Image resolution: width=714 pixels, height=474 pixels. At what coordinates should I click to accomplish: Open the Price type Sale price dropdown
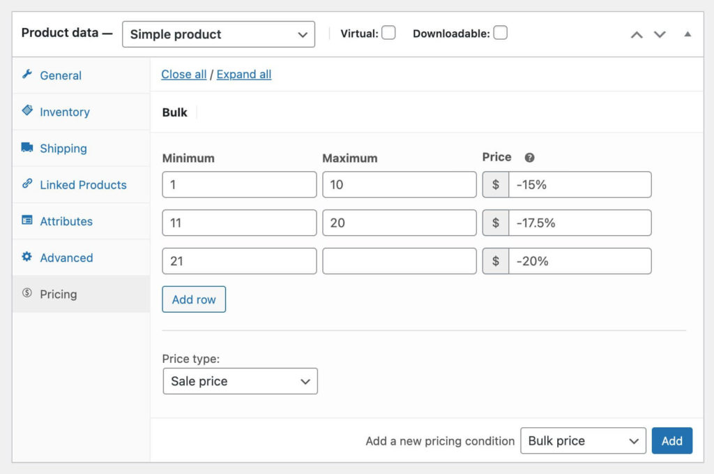pyautogui.click(x=240, y=381)
